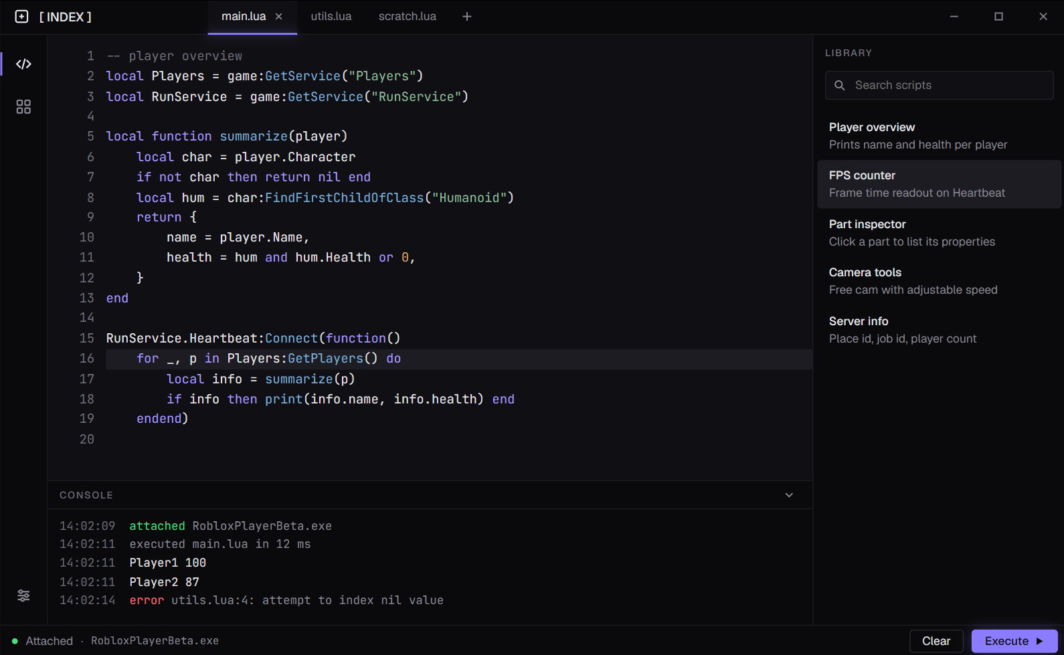Viewport: 1064px width, 655px height.
Task: Open Server info library script
Action: coord(940,330)
